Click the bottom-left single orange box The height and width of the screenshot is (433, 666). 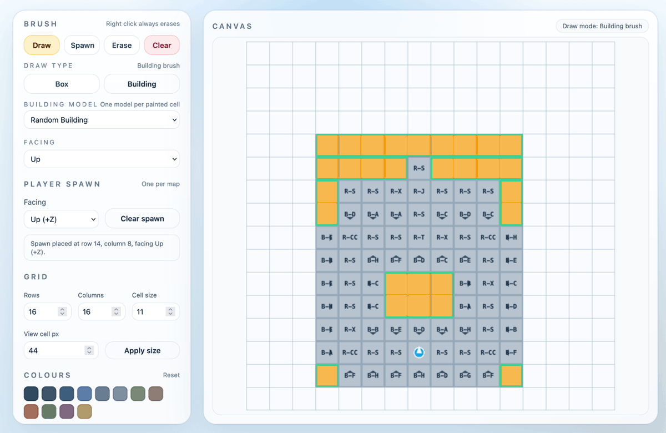(x=327, y=376)
